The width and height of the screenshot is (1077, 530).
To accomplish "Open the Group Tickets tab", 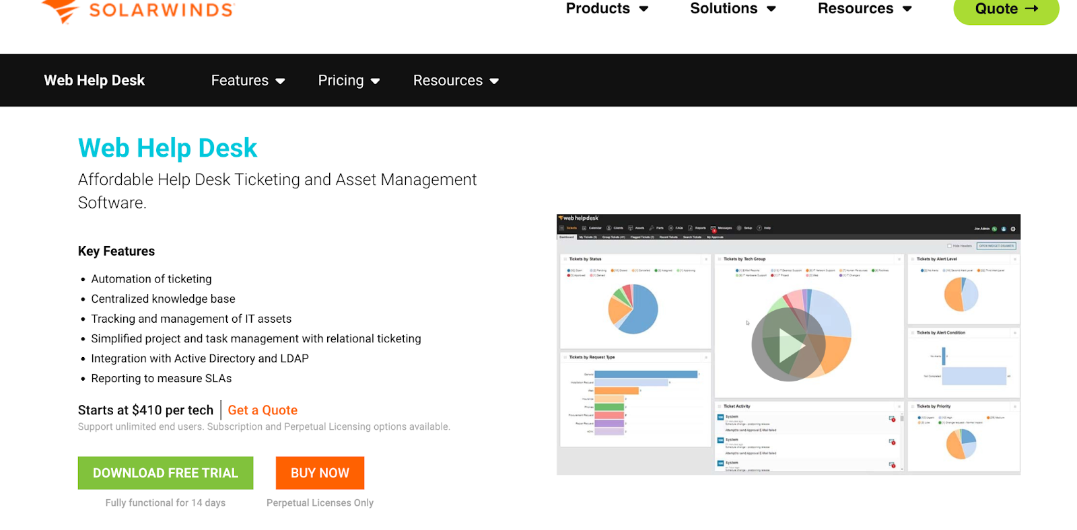I will click(x=614, y=237).
